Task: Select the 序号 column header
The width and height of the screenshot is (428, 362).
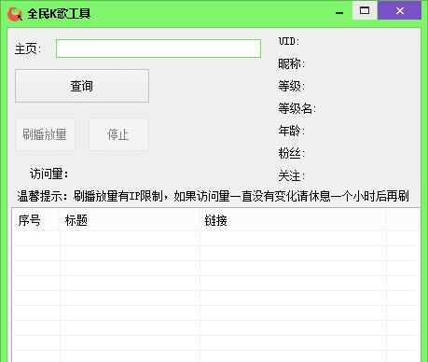Action: pos(35,220)
